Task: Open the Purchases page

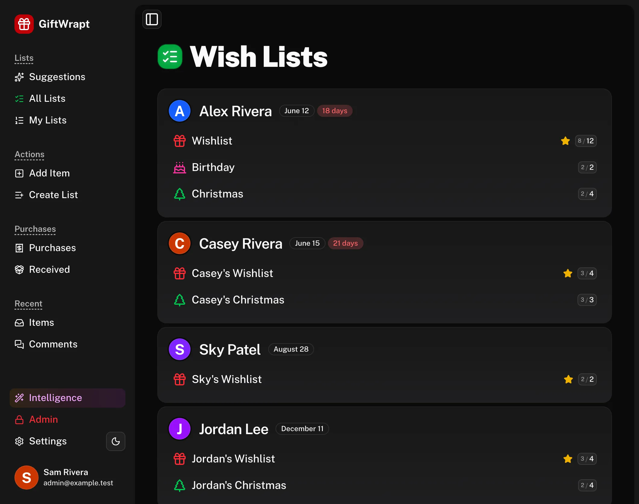Action: point(68,248)
